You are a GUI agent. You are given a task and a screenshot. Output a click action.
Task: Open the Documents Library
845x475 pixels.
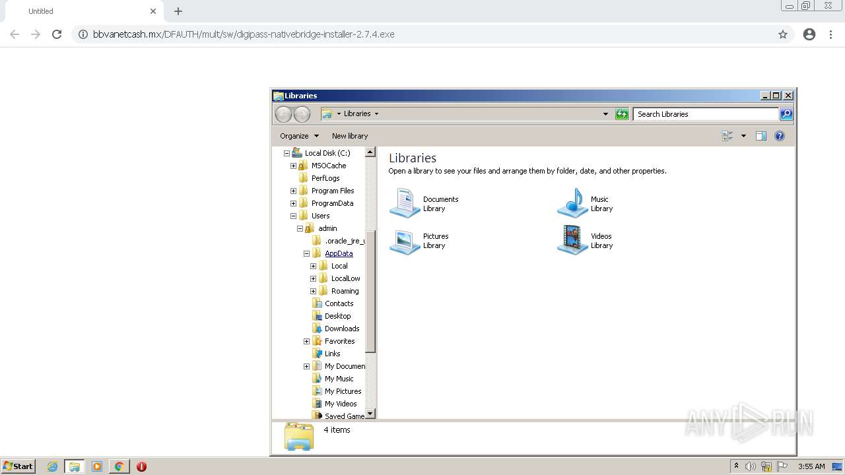coord(424,203)
